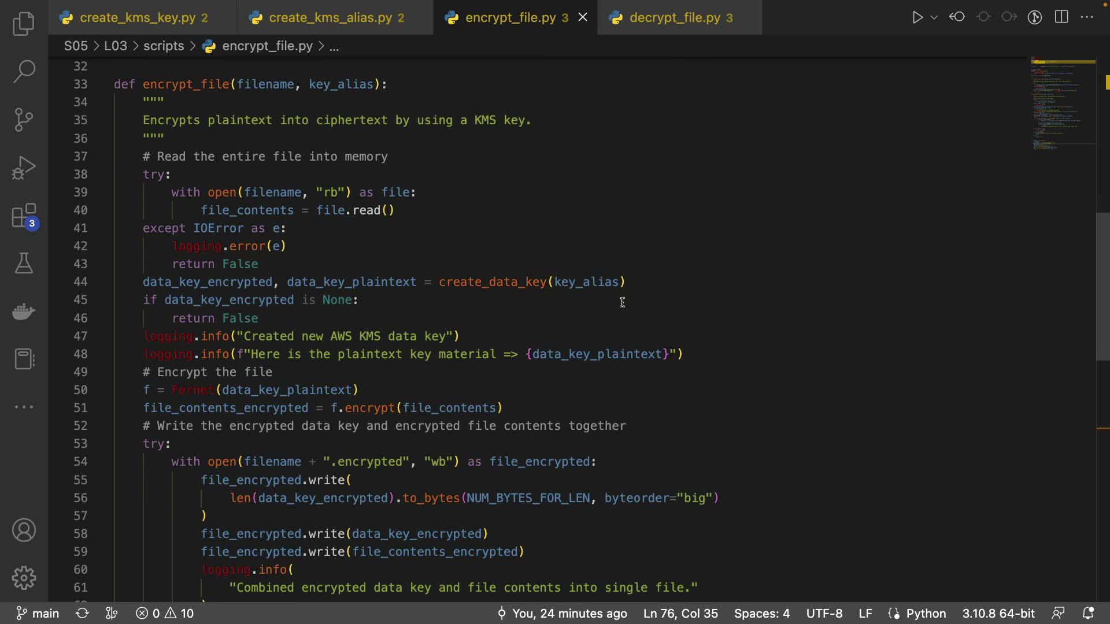Open the Search view icon
The height and width of the screenshot is (624, 1110).
pyautogui.click(x=24, y=72)
